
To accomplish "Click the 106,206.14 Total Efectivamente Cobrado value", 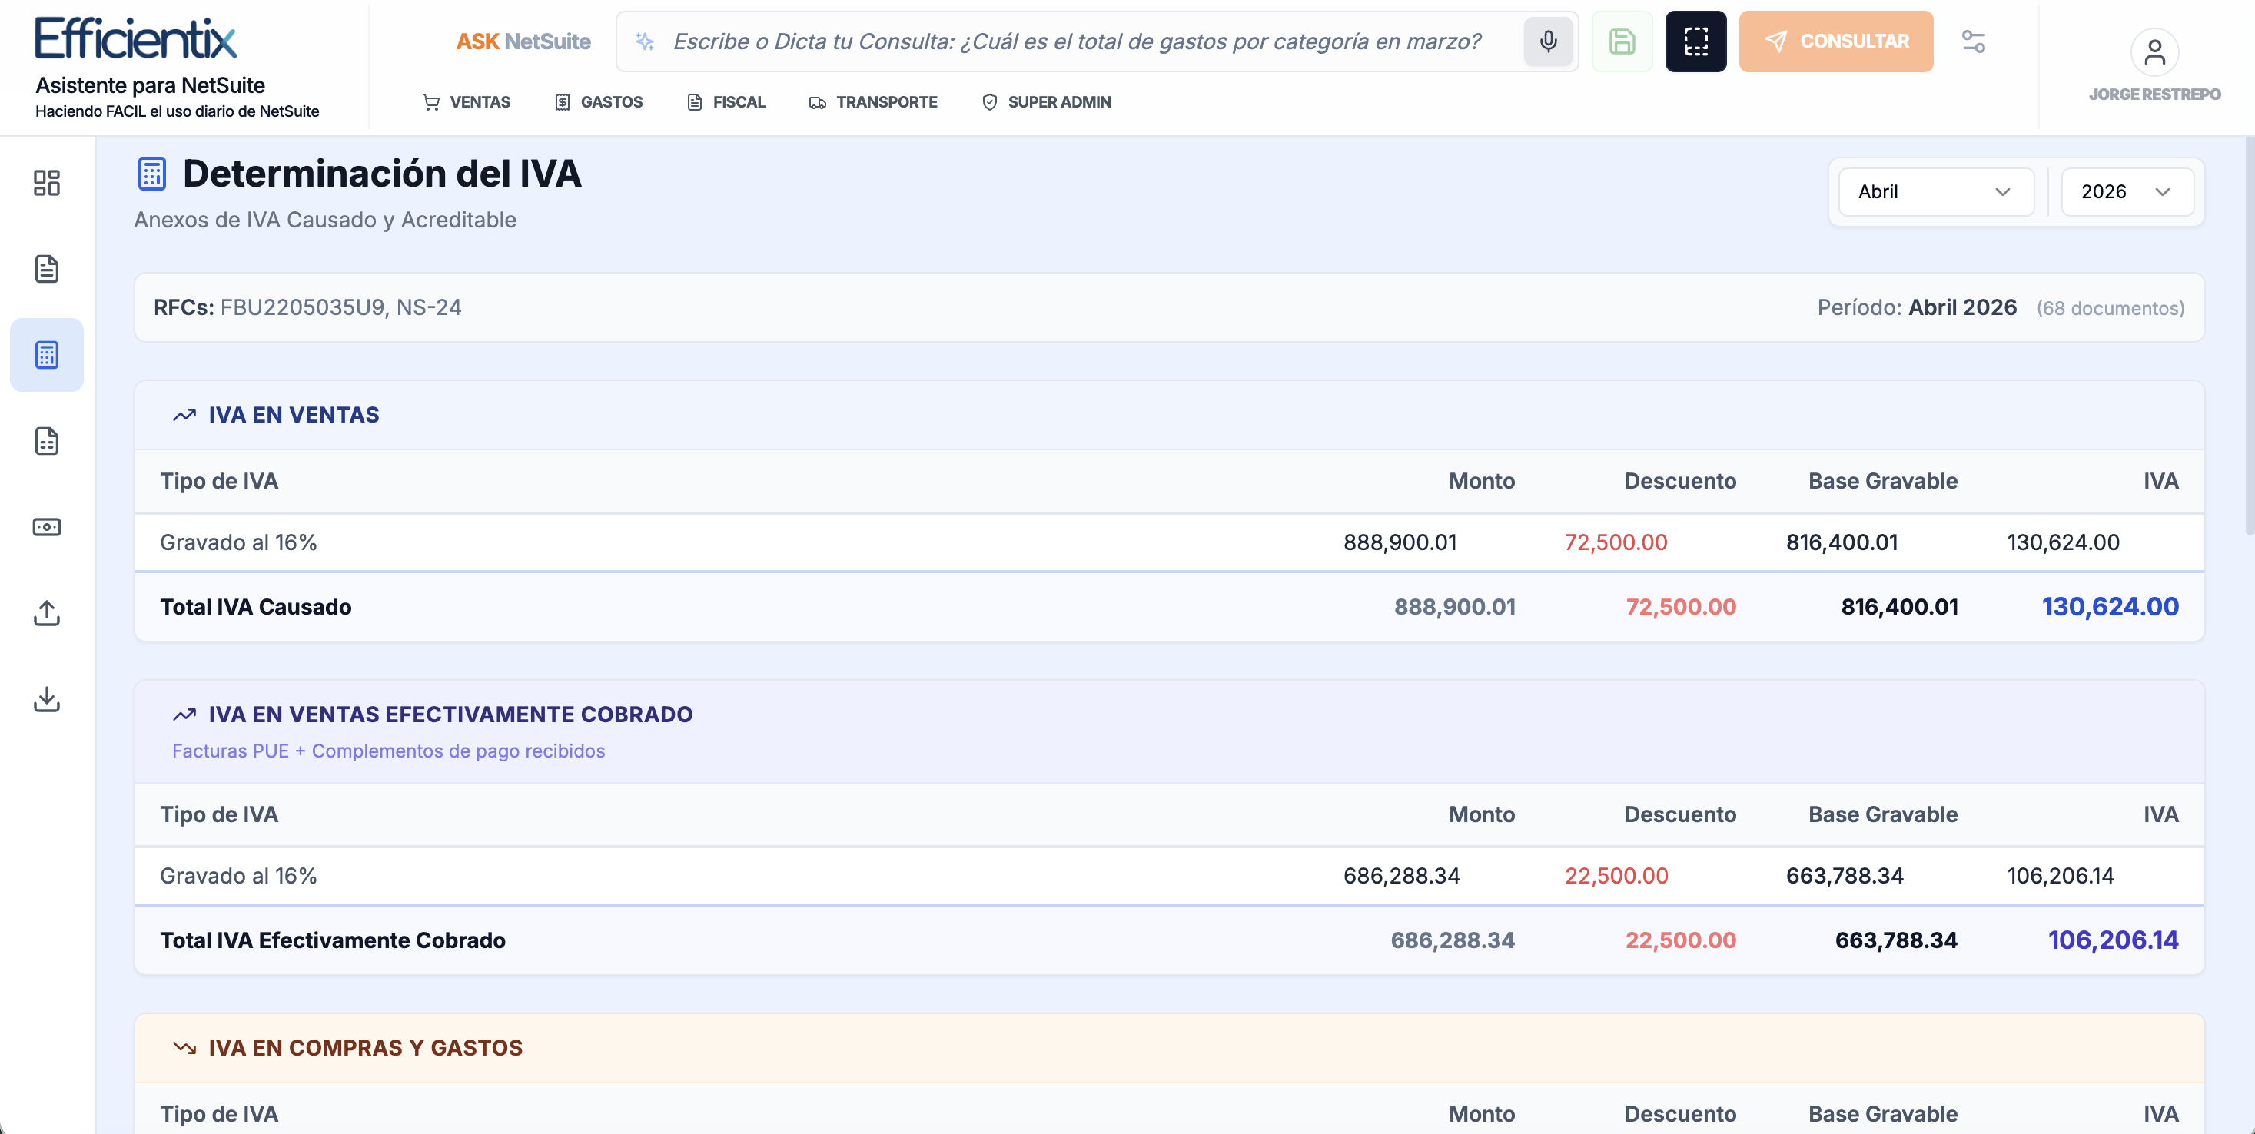I will click(x=2112, y=940).
